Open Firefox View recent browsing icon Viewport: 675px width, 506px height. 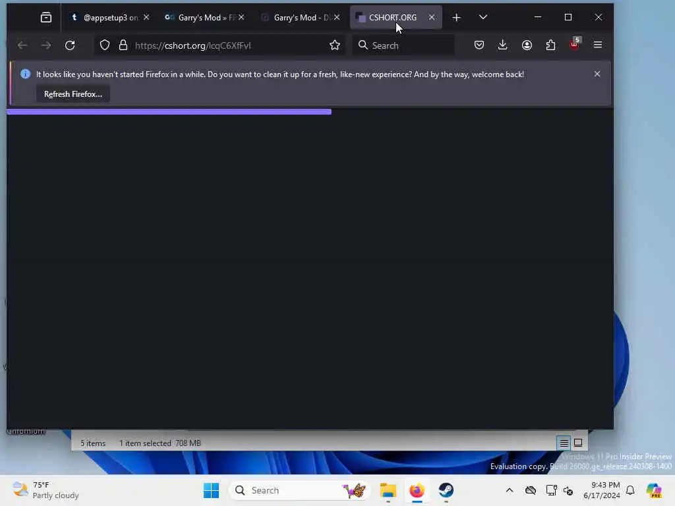pos(45,17)
